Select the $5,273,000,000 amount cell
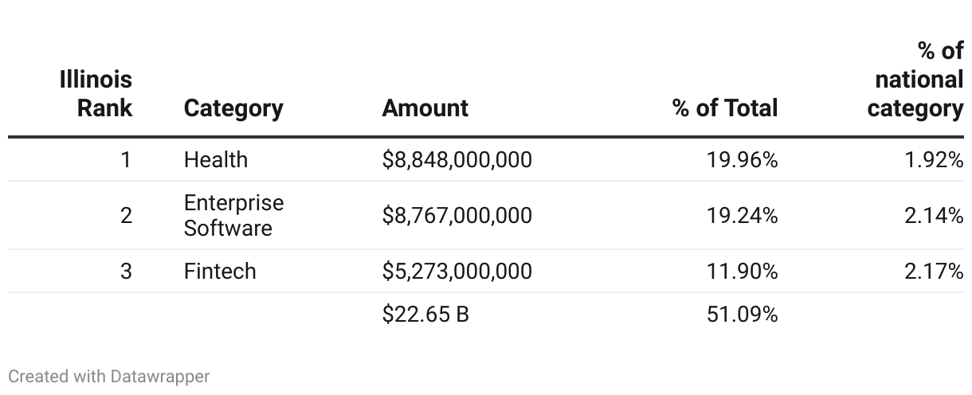Viewport: 972px width, 395px height. [457, 271]
